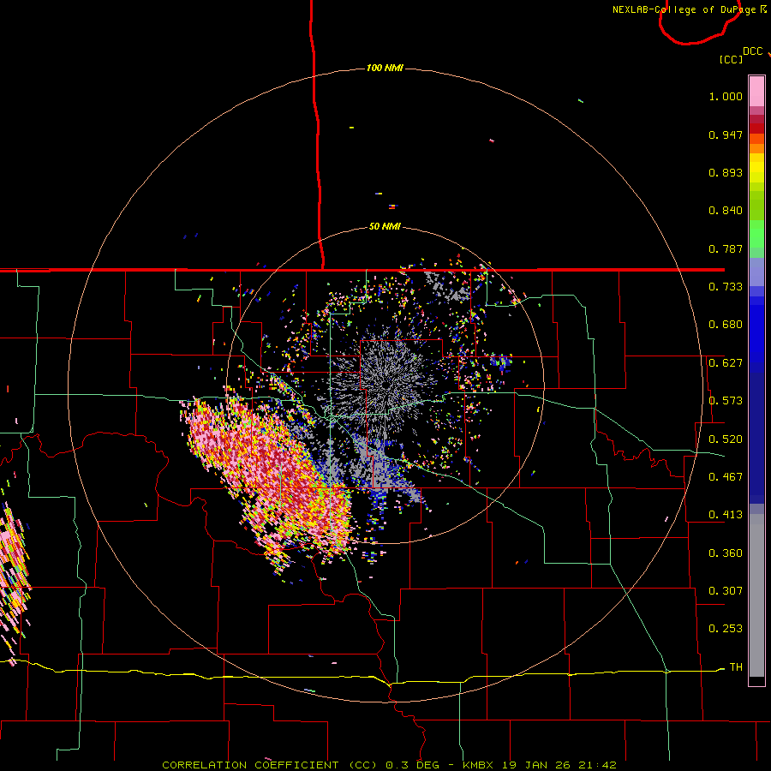Select the 0.787 legend value
The width and height of the screenshot is (771, 771).
(x=726, y=248)
